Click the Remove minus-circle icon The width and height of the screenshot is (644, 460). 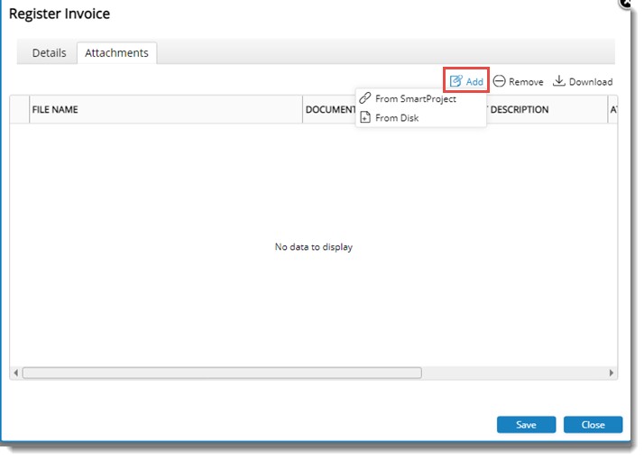tap(499, 81)
